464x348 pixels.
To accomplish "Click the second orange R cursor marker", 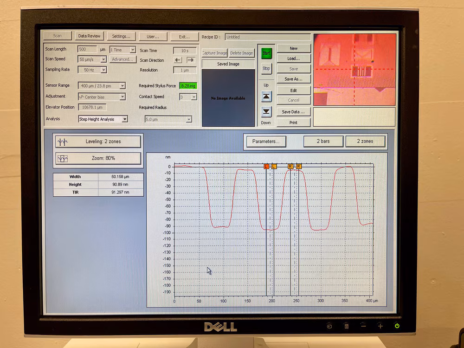I will (298, 167).
